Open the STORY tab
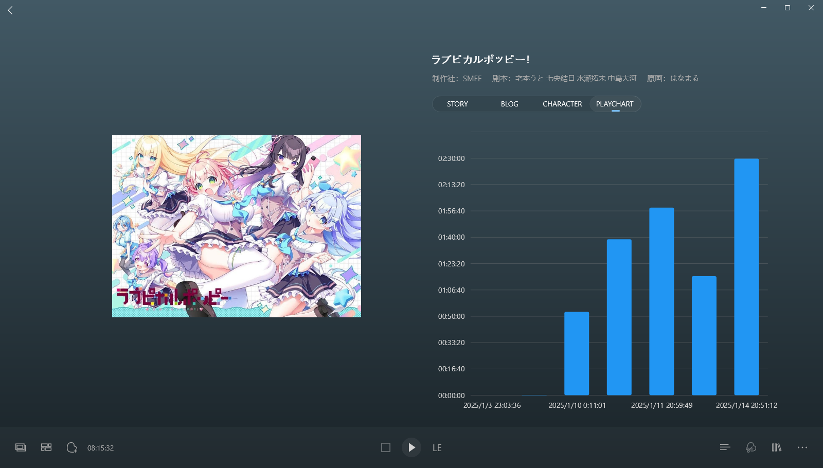Image resolution: width=823 pixels, height=468 pixels. click(x=457, y=104)
